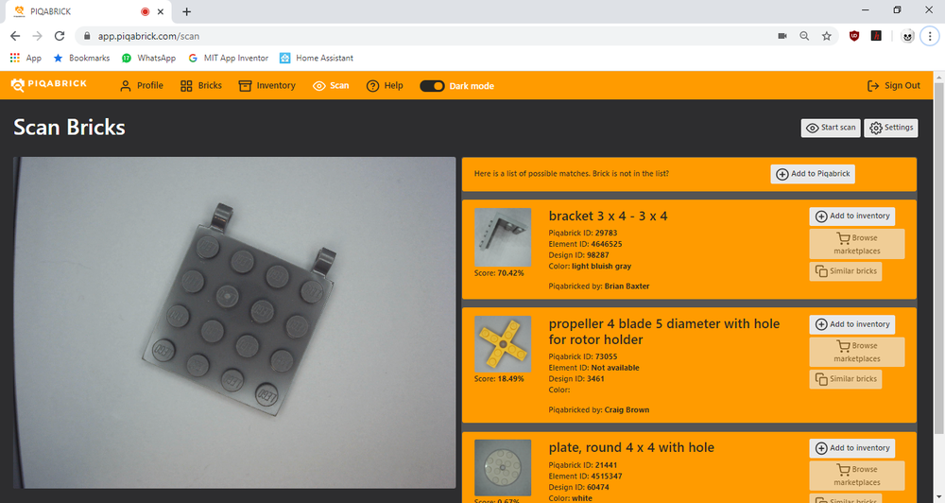Open the MIT App Inventor bookmark
The height and width of the screenshot is (503, 945).
(229, 58)
